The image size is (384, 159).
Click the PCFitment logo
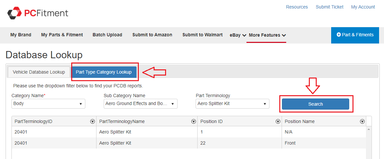(x=38, y=13)
